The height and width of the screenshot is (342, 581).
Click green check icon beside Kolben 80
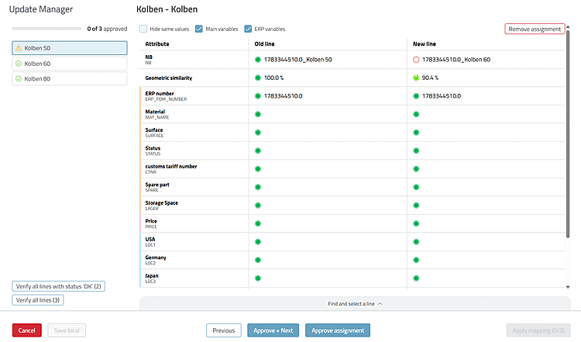tap(19, 78)
